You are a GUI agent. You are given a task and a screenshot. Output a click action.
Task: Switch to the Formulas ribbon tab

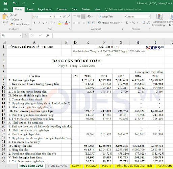[x=61, y=9]
